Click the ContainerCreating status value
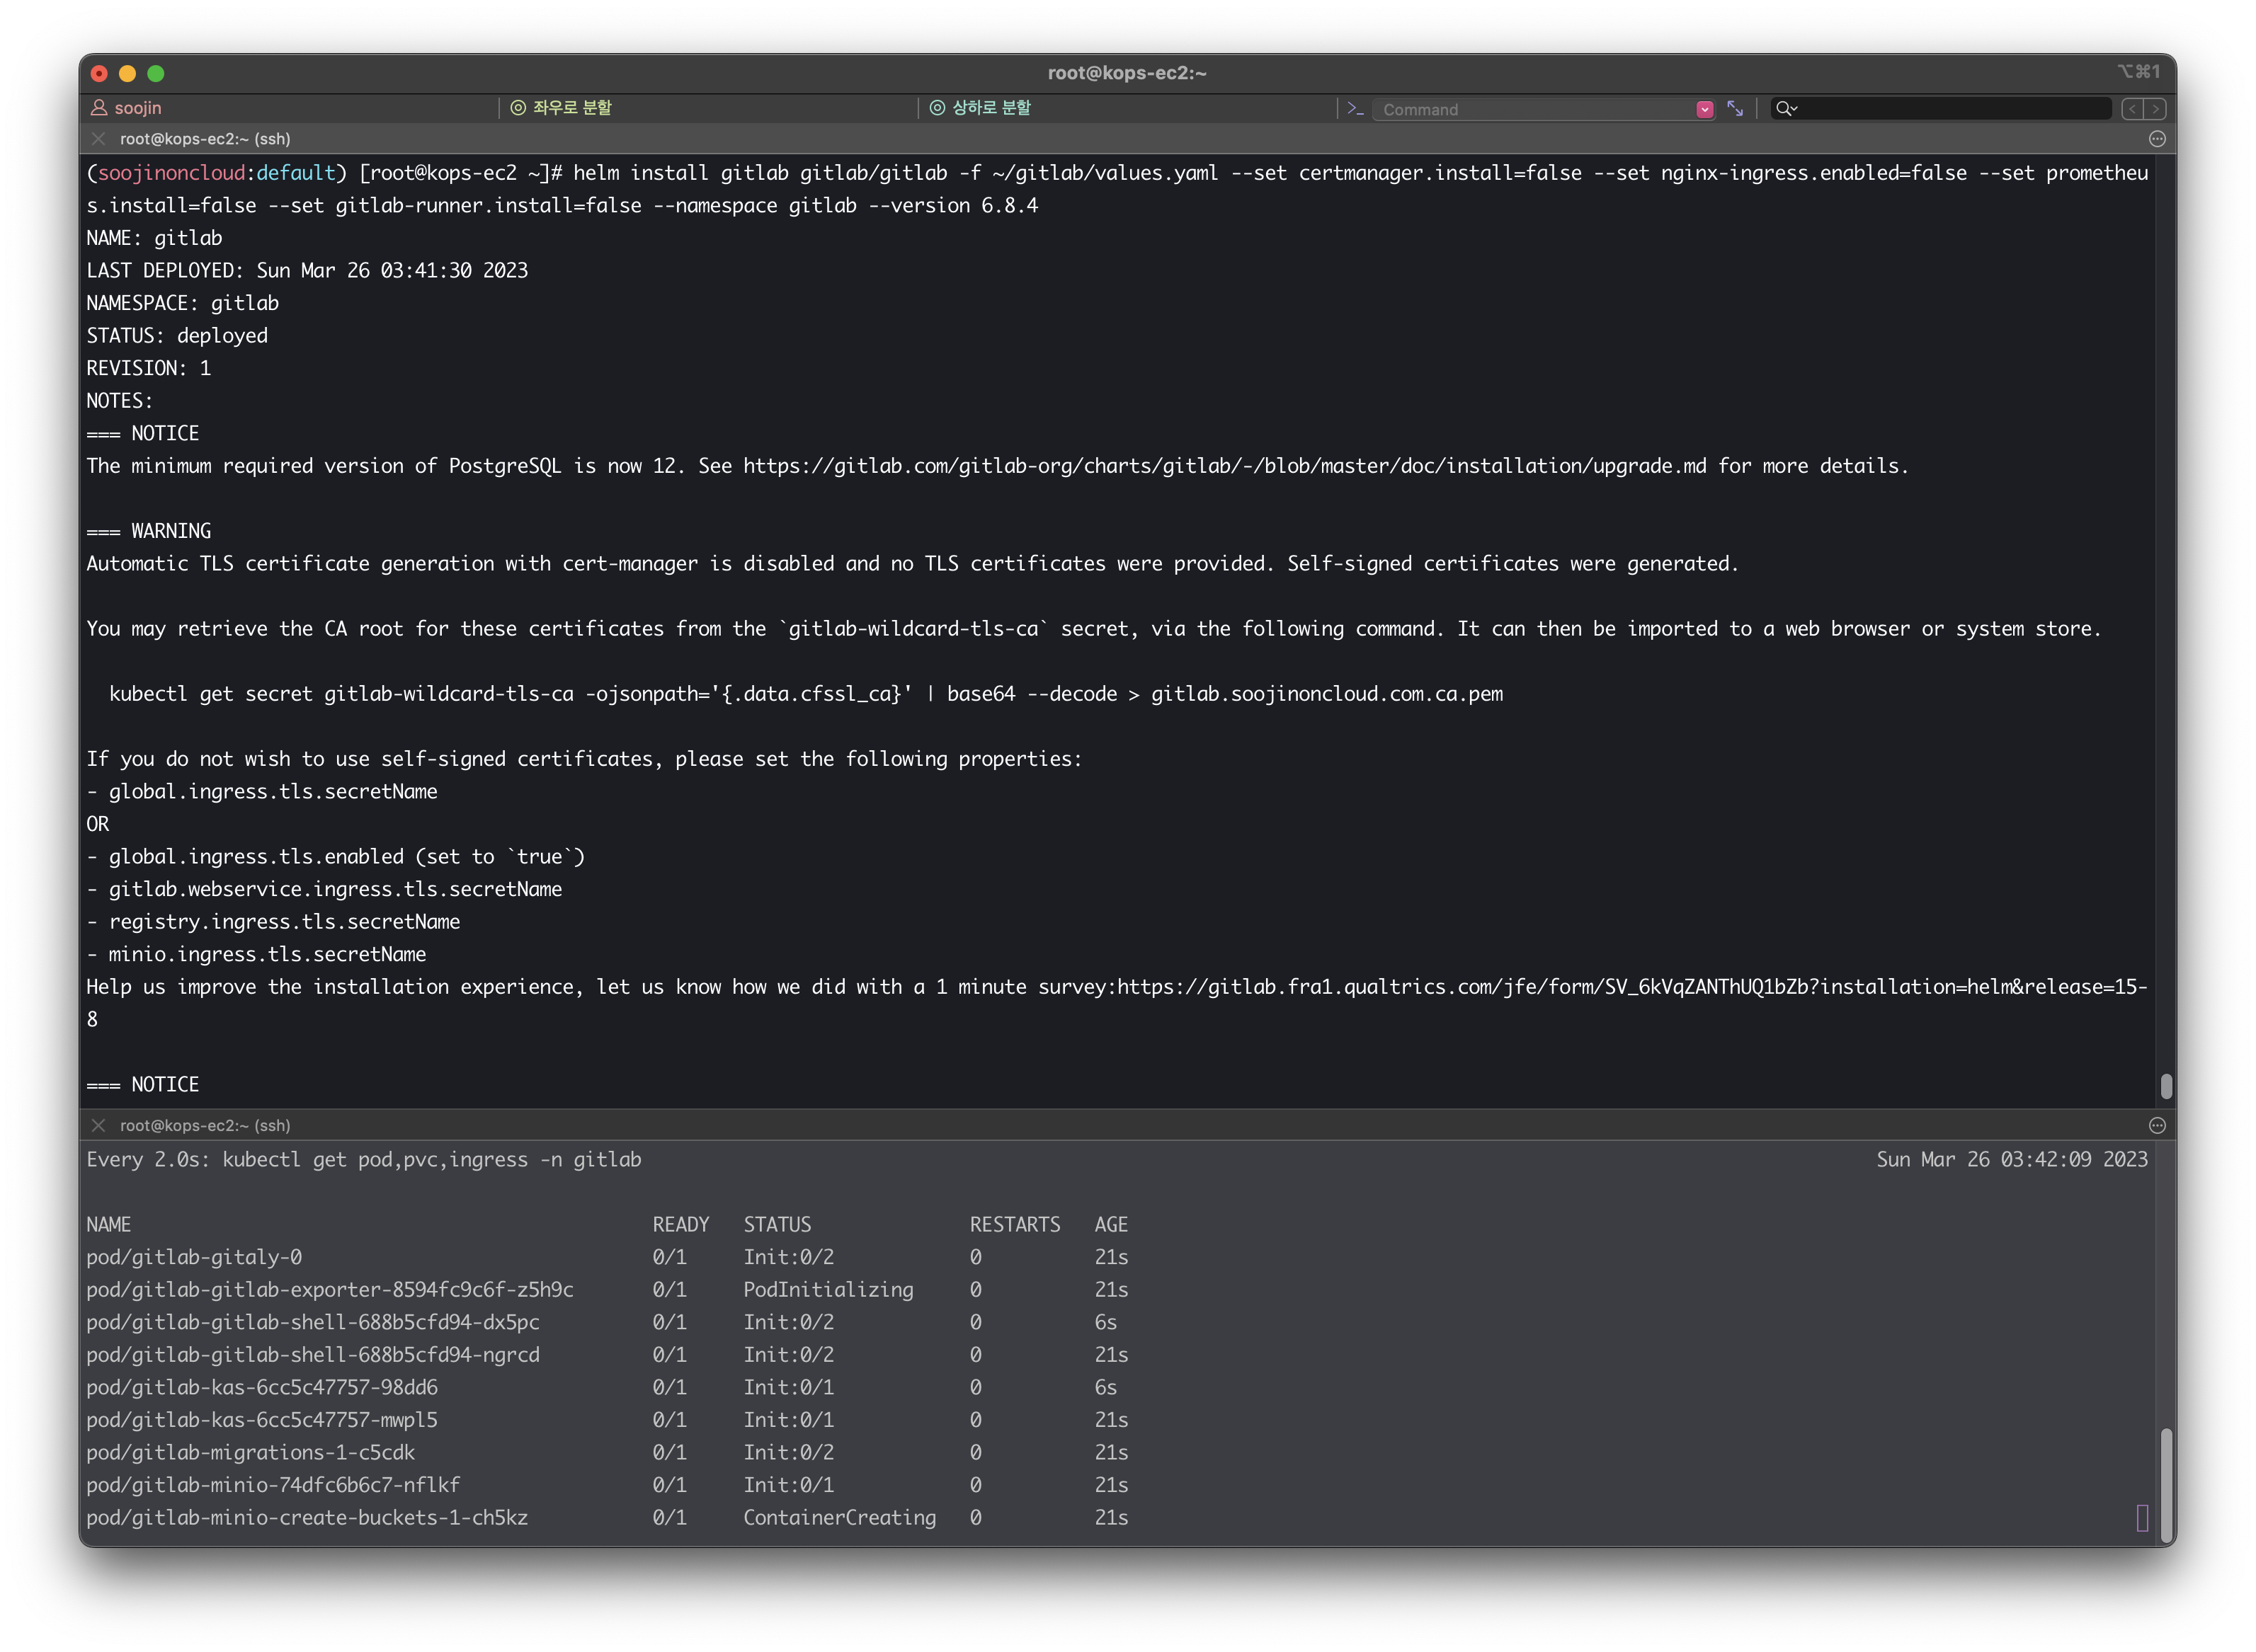 [x=839, y=1518]
